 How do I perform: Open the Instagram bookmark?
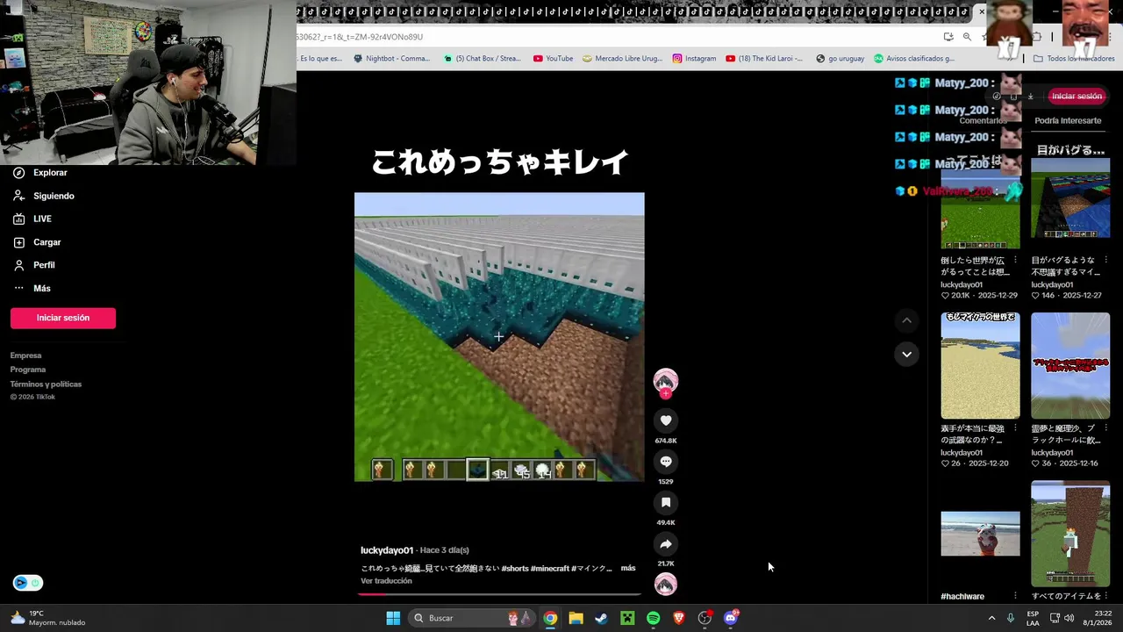pyautogui.click(x=694, y=59)
